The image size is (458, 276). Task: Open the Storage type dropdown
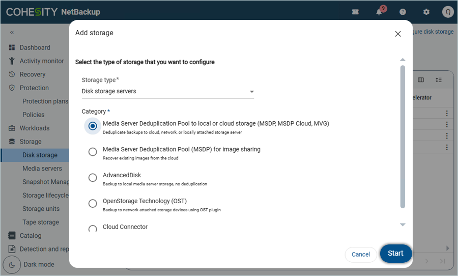coord(167,92)
